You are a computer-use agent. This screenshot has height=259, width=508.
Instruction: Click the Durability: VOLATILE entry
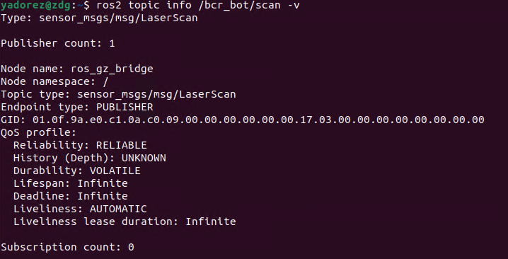tap(77, 171)
